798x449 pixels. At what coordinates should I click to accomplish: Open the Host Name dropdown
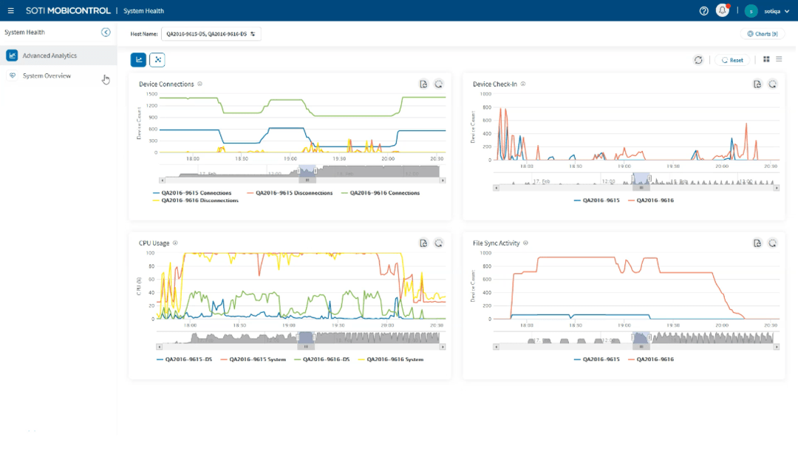211,34
